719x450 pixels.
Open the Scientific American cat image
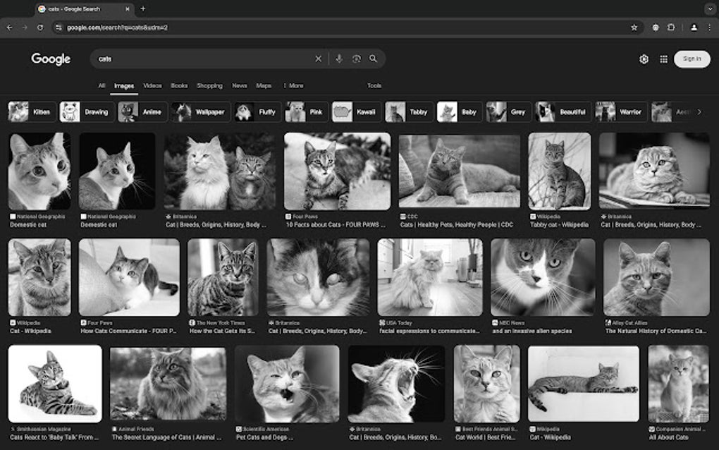click(x=287, y=384)
